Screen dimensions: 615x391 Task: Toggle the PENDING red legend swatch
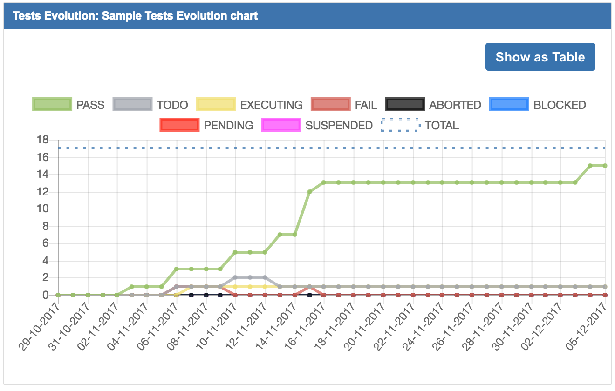coord(179,125)
